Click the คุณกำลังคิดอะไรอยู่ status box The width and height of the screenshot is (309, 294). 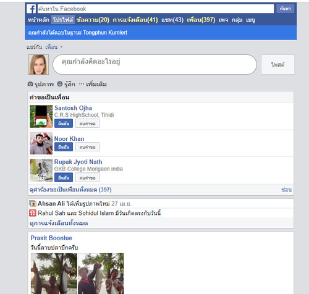point(154,64)
